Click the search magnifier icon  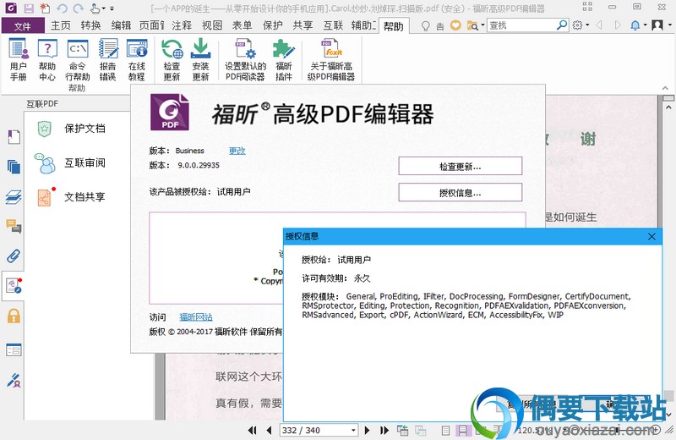(562, 25)
